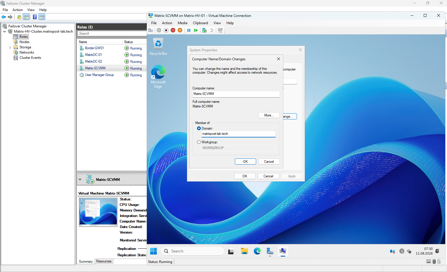
Task: Open the notifications bell in the guest tray
Action: click(x=437, y=251)
